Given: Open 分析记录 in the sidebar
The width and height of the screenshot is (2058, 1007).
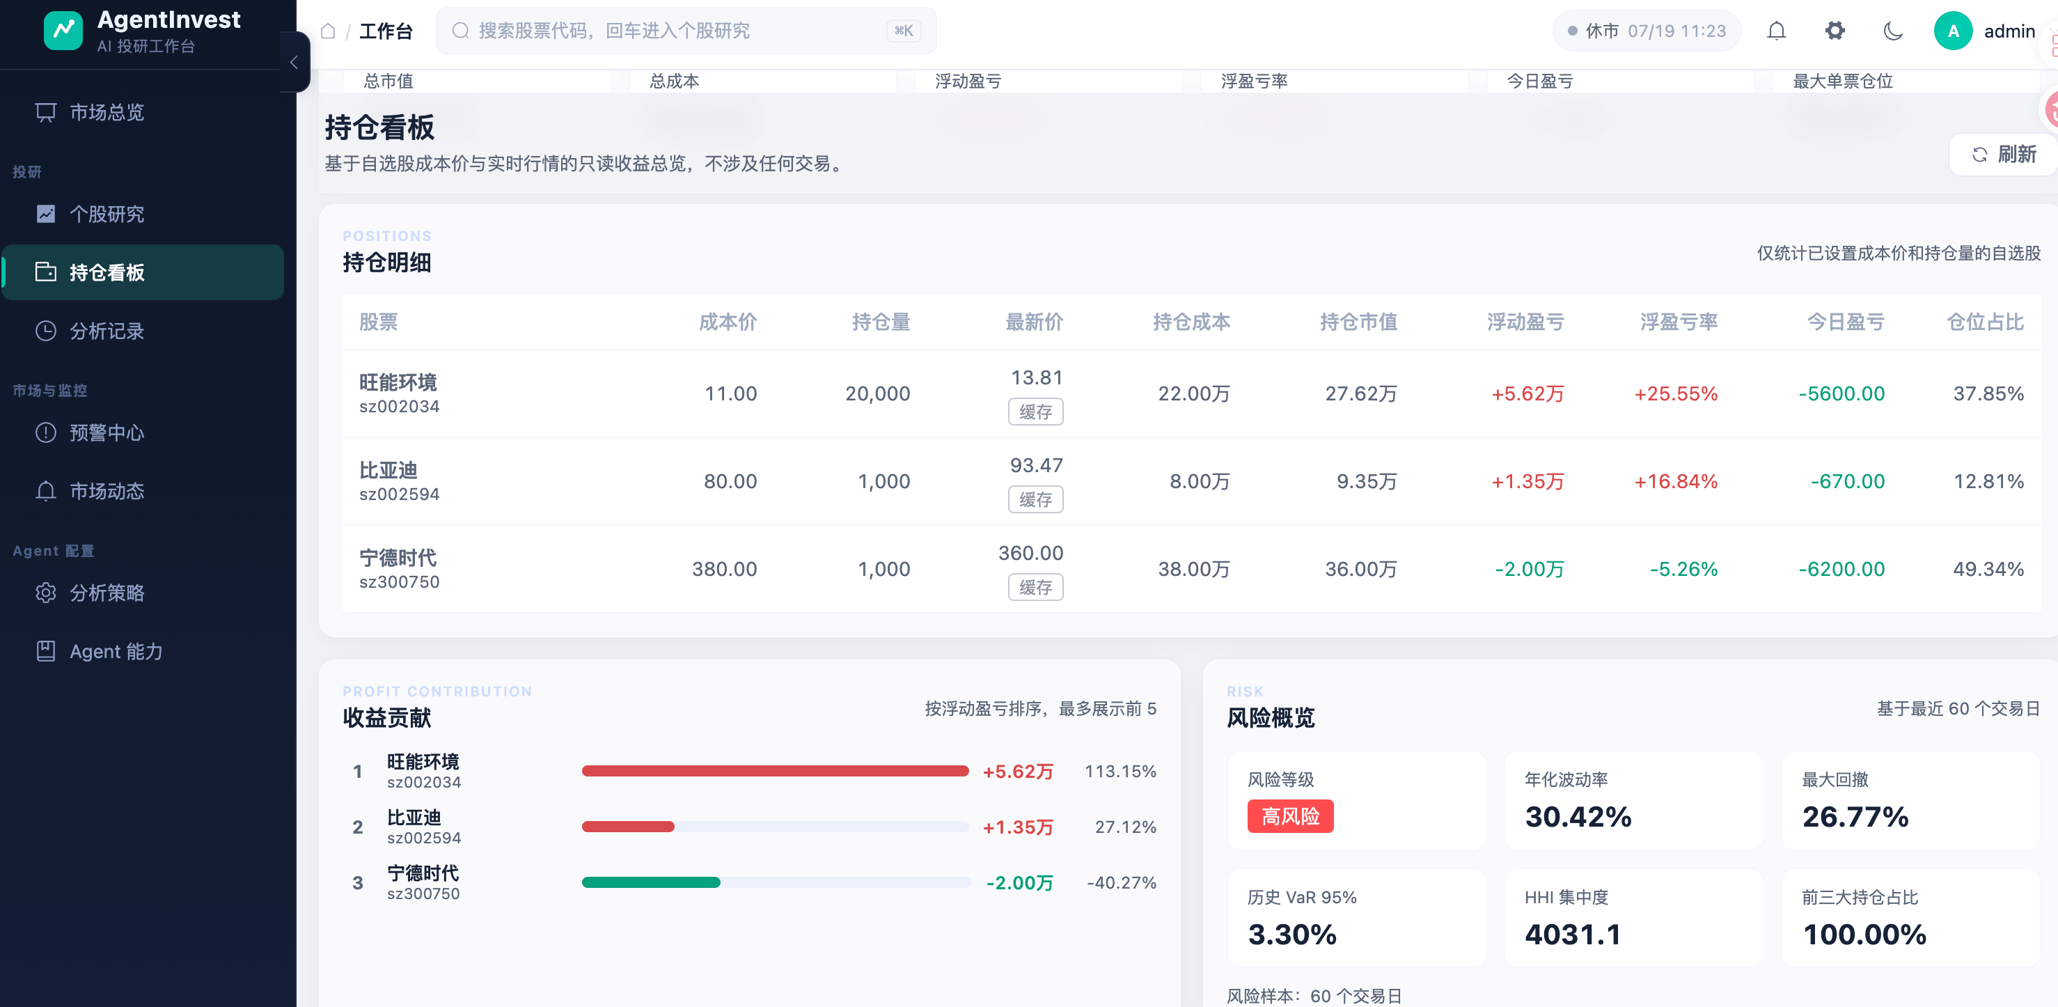Looking at the screenshot, I should coord(142,331).
